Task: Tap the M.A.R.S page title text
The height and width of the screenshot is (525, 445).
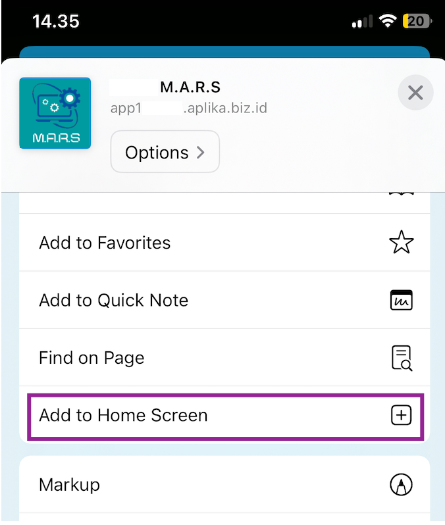Action: point(190,87)
